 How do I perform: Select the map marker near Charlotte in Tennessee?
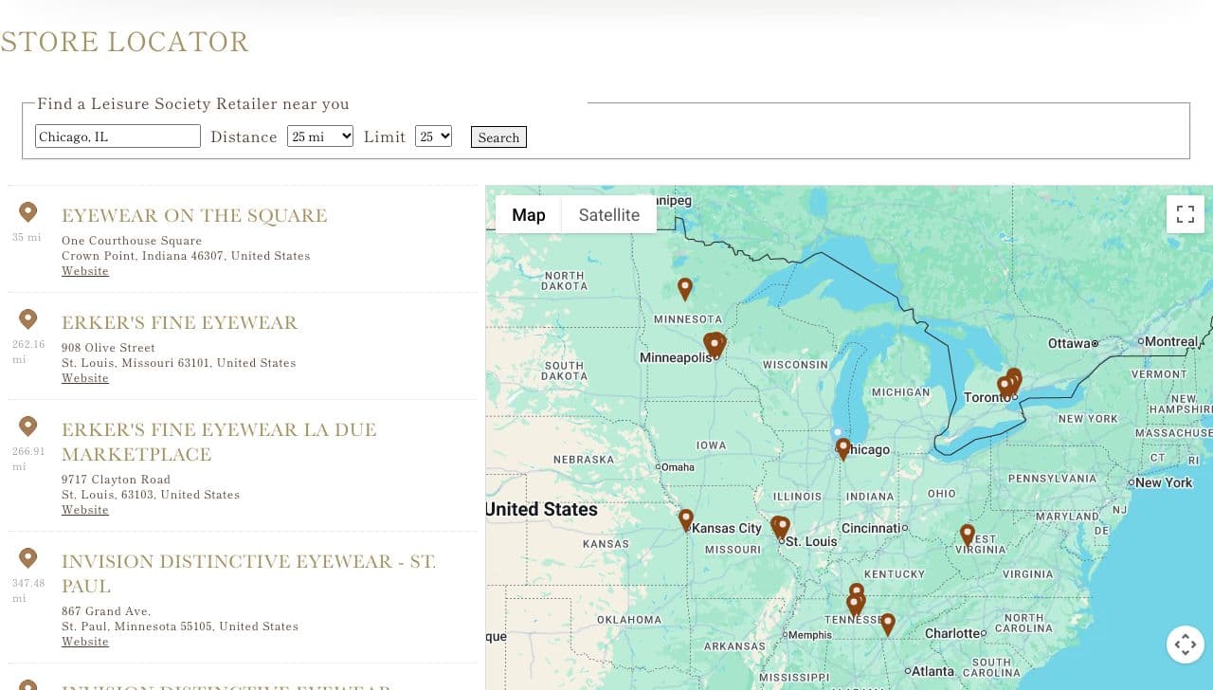click(x=888, y=625)
